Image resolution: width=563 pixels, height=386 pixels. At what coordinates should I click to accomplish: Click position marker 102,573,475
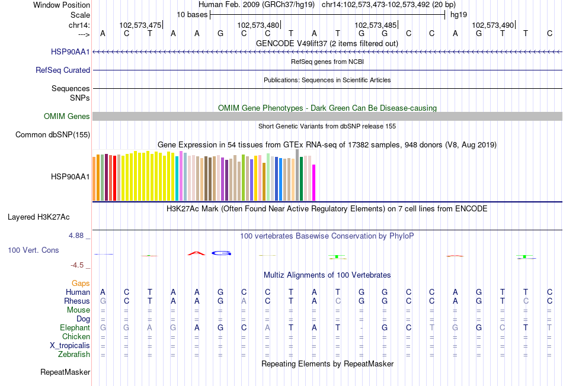click(x=140, y=25)
